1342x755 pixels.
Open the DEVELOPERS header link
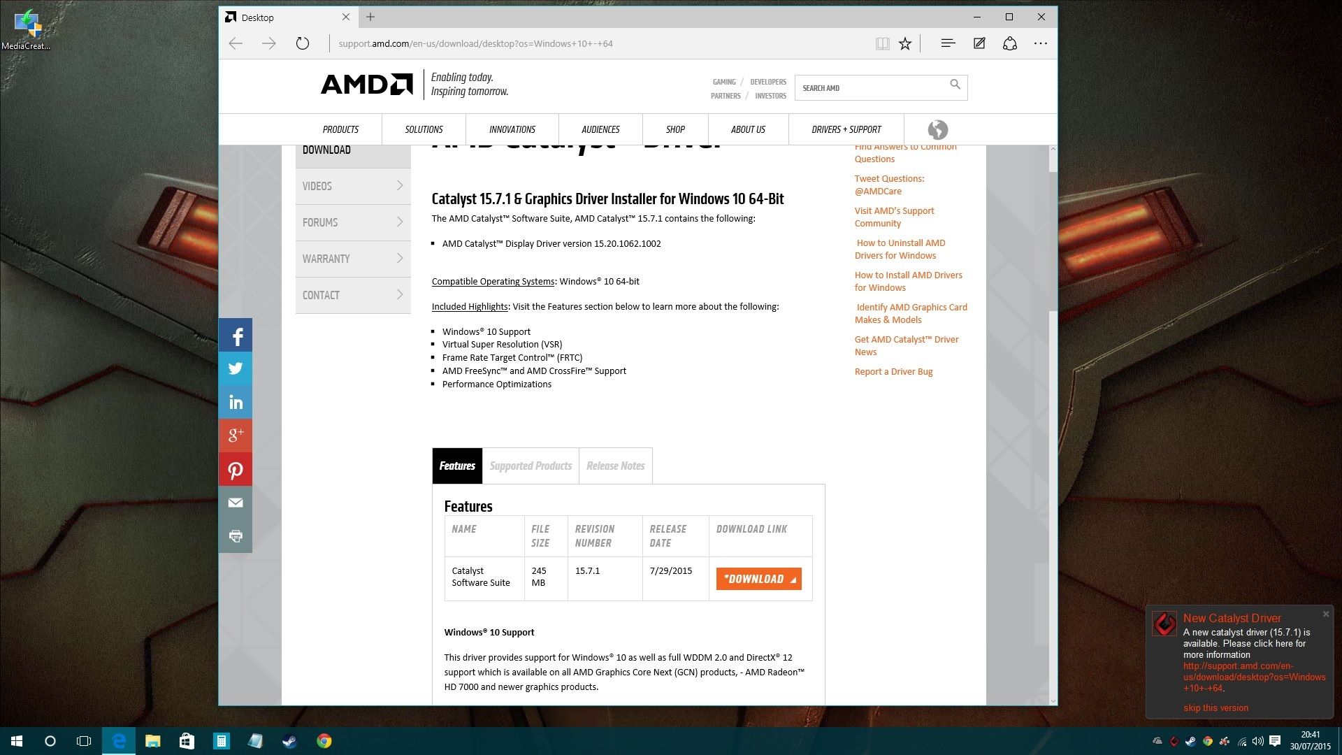(768, 82)
